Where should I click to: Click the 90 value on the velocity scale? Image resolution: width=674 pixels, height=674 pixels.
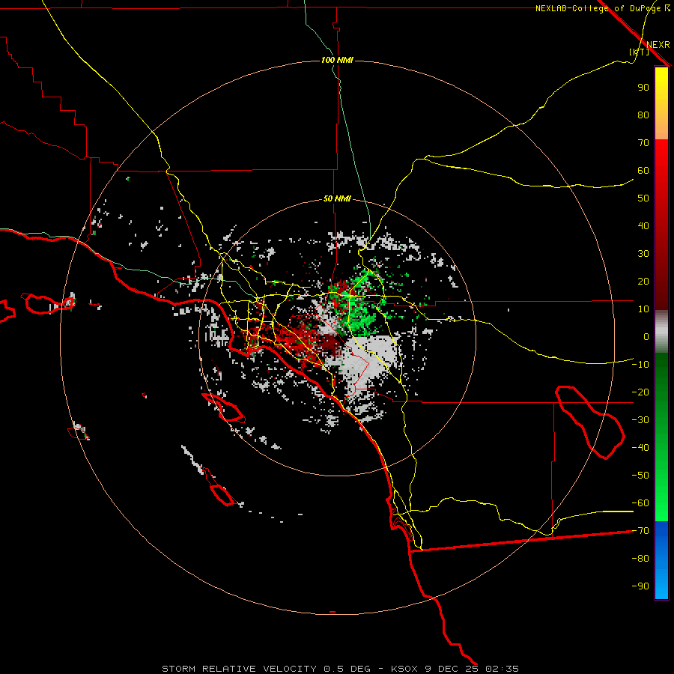coord(643,88)
